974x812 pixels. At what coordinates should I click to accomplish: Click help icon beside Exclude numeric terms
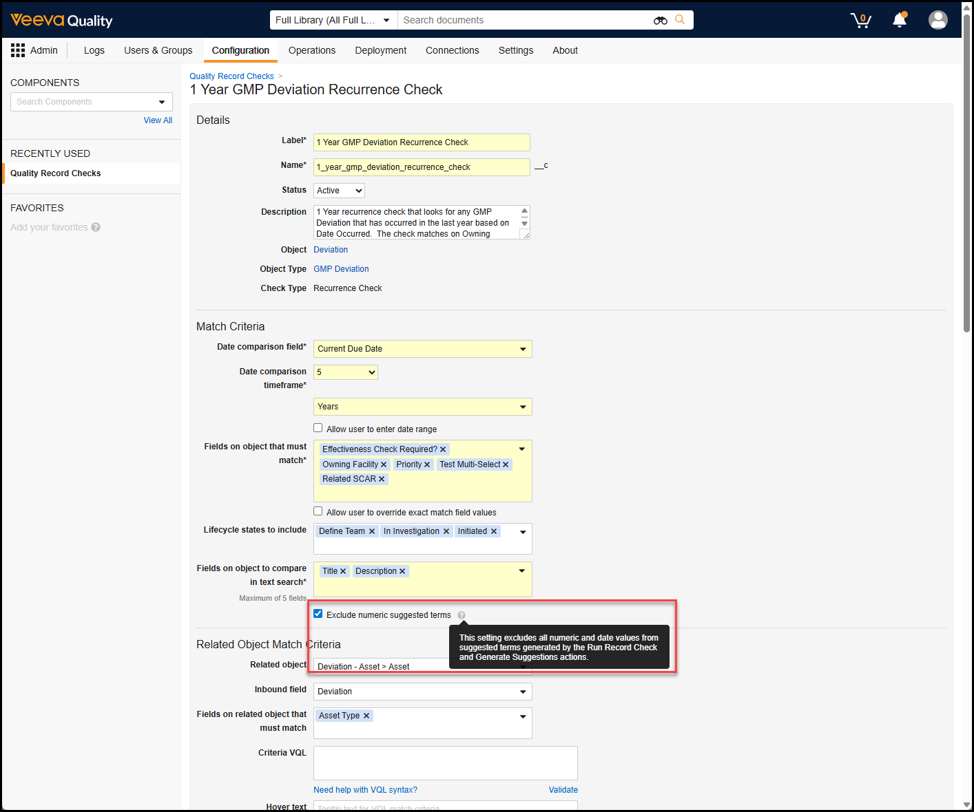tap(462, 615)
